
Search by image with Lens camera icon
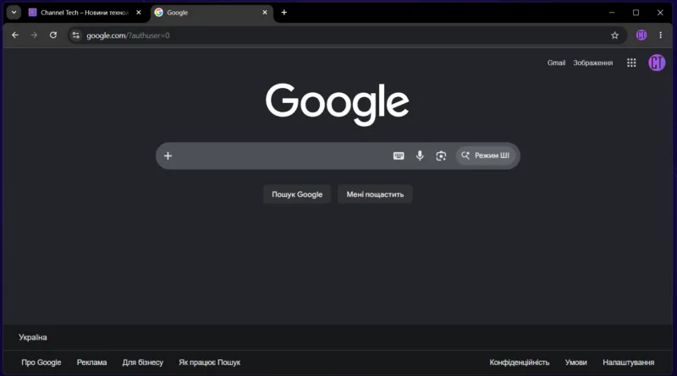click(441, 155)
